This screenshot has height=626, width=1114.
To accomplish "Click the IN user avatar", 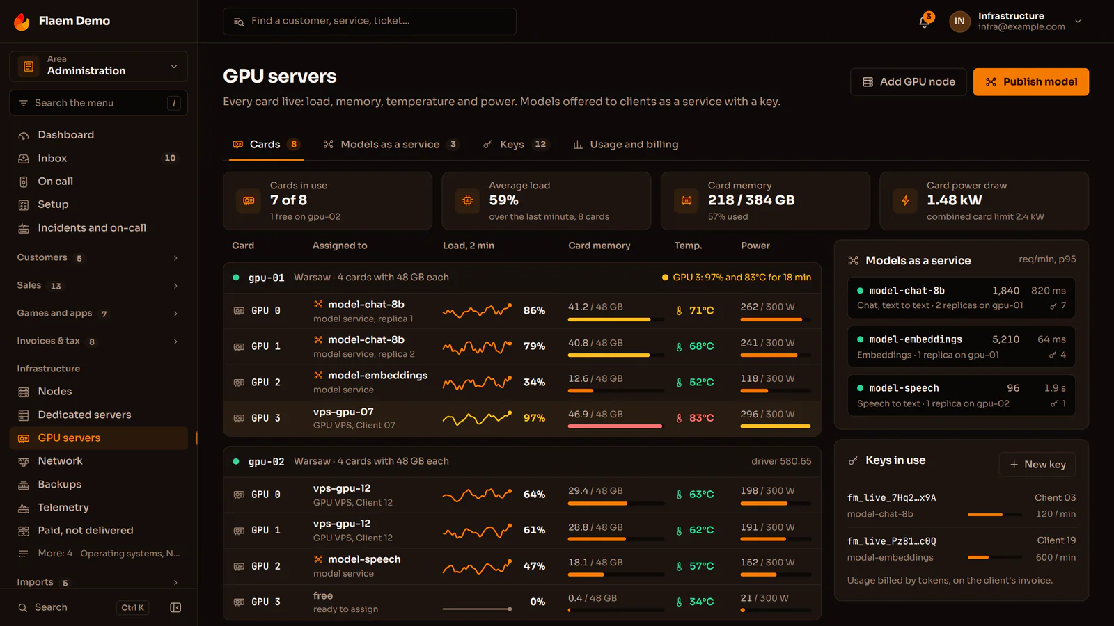I will point(959,22).
